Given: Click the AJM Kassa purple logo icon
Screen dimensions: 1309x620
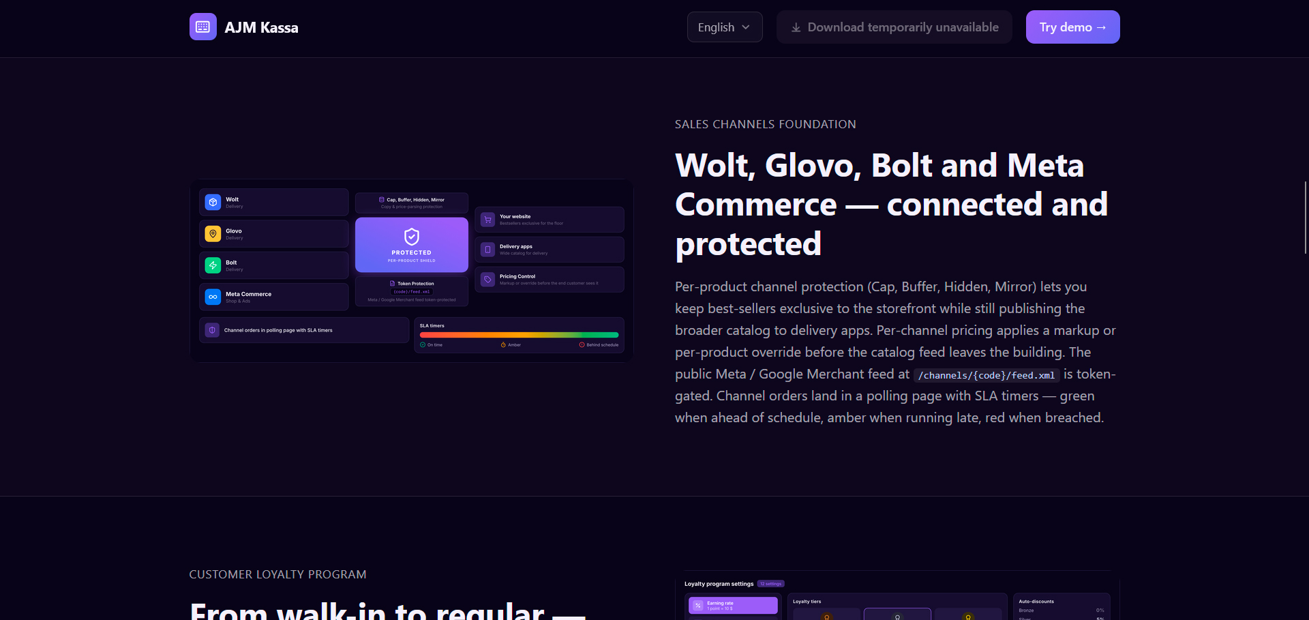Looking at the screenshot, I should (x=203, y=27).
